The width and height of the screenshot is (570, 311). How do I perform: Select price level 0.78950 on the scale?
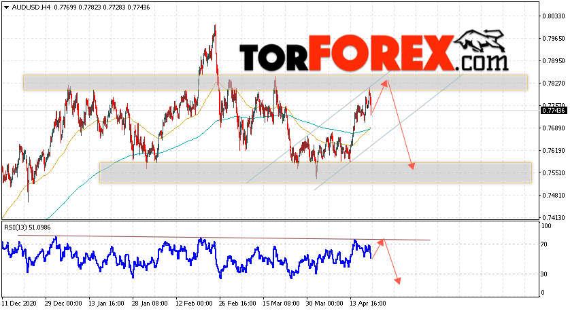coord(554,61)
